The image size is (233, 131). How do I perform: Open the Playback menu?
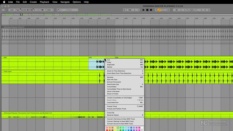pos(44,2)
